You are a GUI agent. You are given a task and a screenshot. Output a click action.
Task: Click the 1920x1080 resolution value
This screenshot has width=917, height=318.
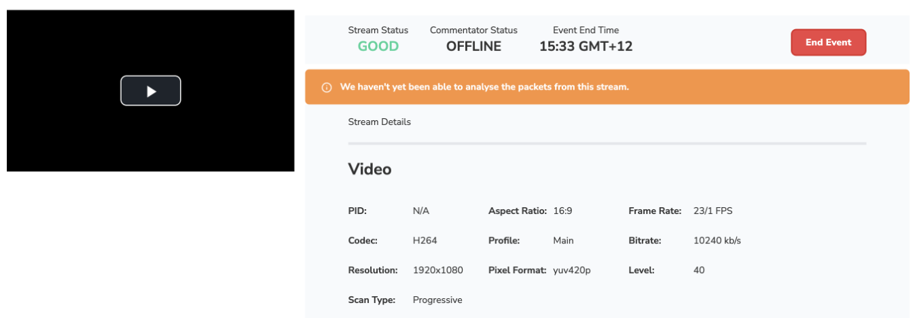(437, 270)
